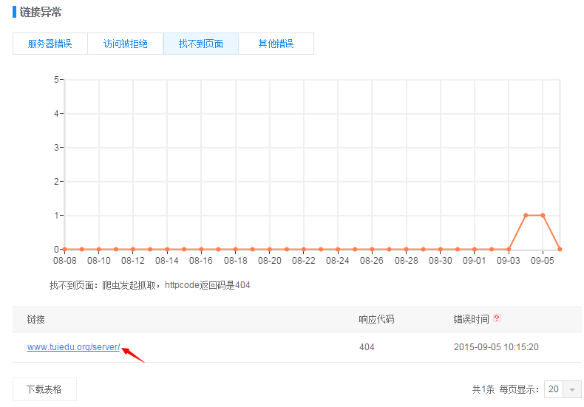Open the per-page count dropdown showing 20
This screenshot has width=584, height=407.
point(563,389)
